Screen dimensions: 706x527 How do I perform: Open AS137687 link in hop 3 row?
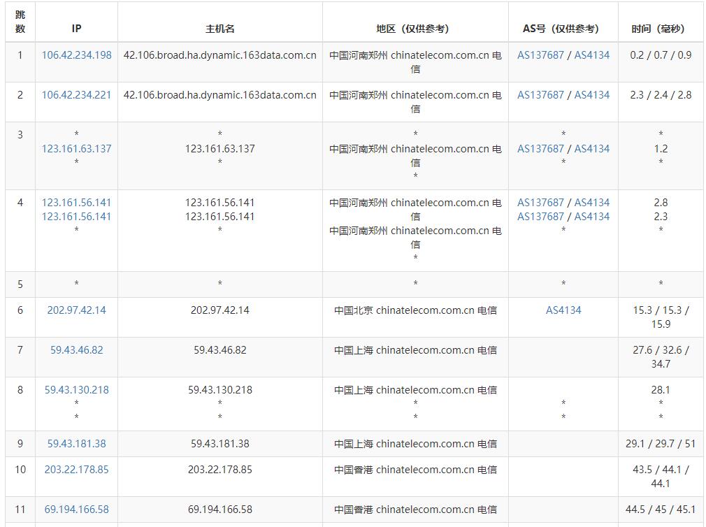tap(540, 148)
